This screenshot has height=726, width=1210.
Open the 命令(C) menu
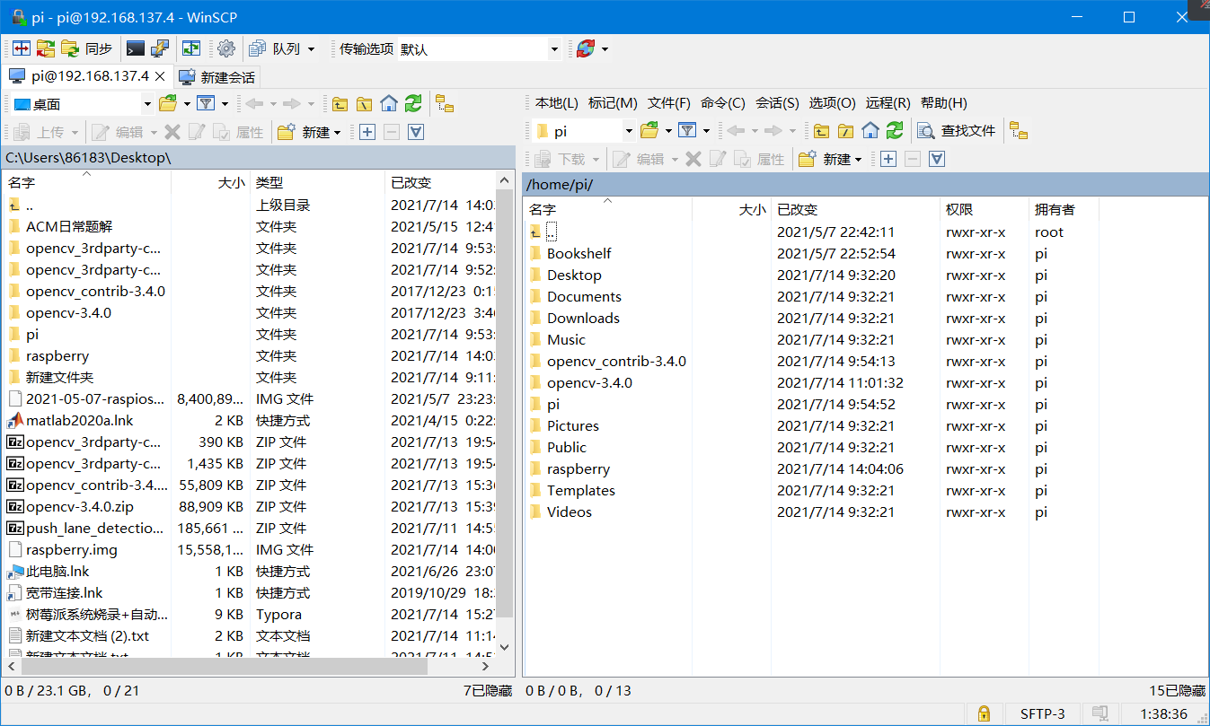click(723, 103)
